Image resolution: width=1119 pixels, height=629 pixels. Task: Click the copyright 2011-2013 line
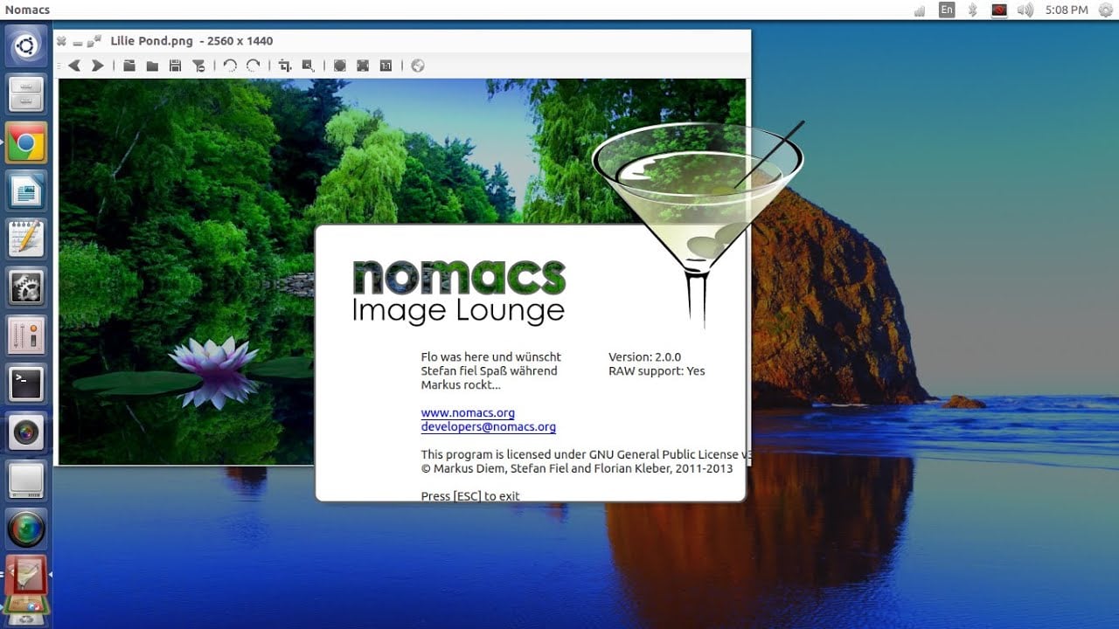(x=576, y=468)
